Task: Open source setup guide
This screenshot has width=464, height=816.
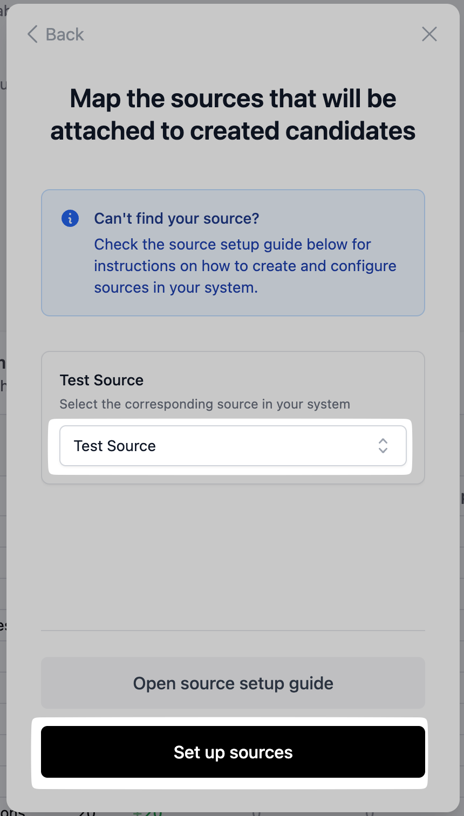Action: point(233,683)
